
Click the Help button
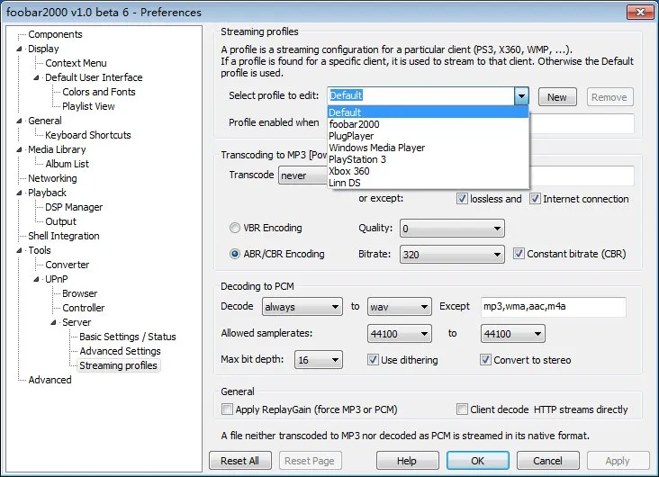pyautogui.click(x=407, y=461)
